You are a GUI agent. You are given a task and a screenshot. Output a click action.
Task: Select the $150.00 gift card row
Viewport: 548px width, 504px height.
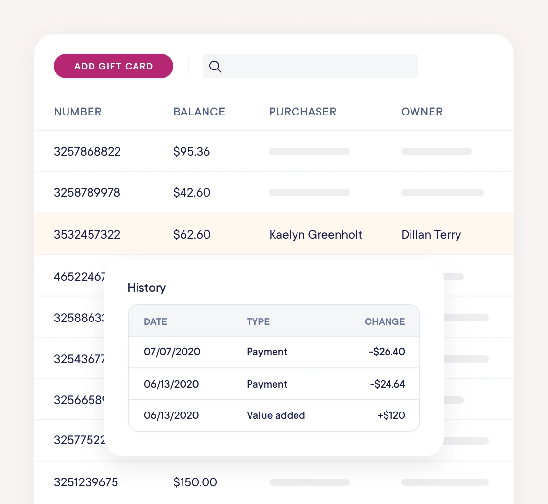pos(195,482)
